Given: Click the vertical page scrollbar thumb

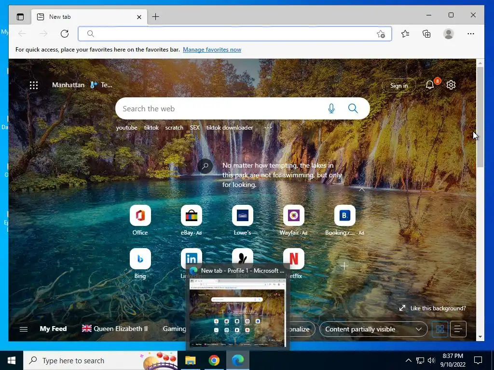Looking at the screenshot, I should point(480,117).
